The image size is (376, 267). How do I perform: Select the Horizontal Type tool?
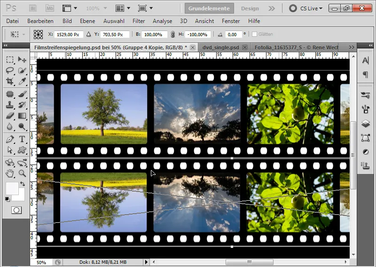[22, 139]
